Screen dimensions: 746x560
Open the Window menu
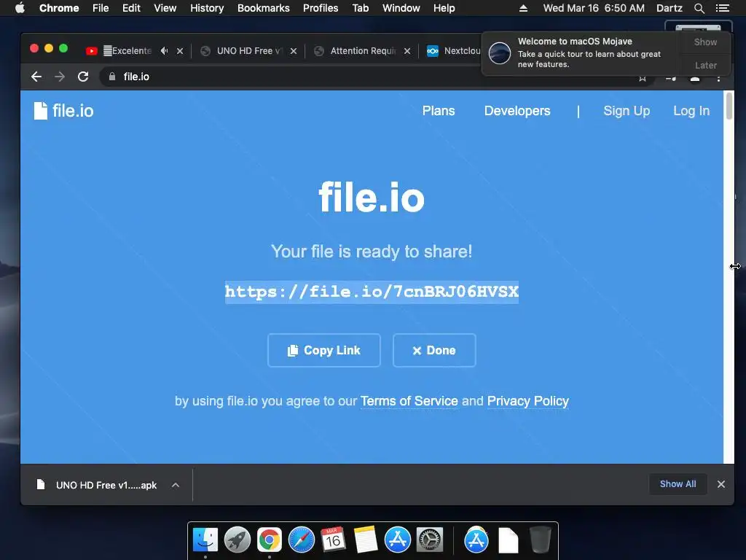click(x=401, y=8)
